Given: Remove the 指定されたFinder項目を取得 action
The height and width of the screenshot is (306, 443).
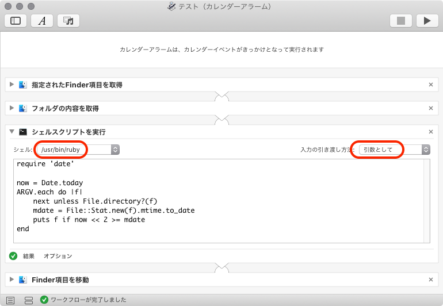Looking at the screenshot, I should pyautogui.click(x=431, y=85).
